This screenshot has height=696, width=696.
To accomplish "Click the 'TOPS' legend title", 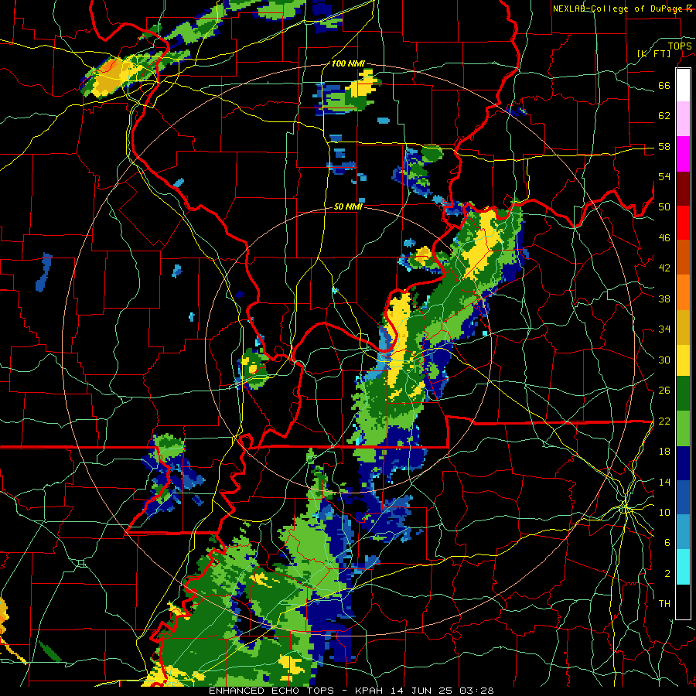I will coord(680,46).
